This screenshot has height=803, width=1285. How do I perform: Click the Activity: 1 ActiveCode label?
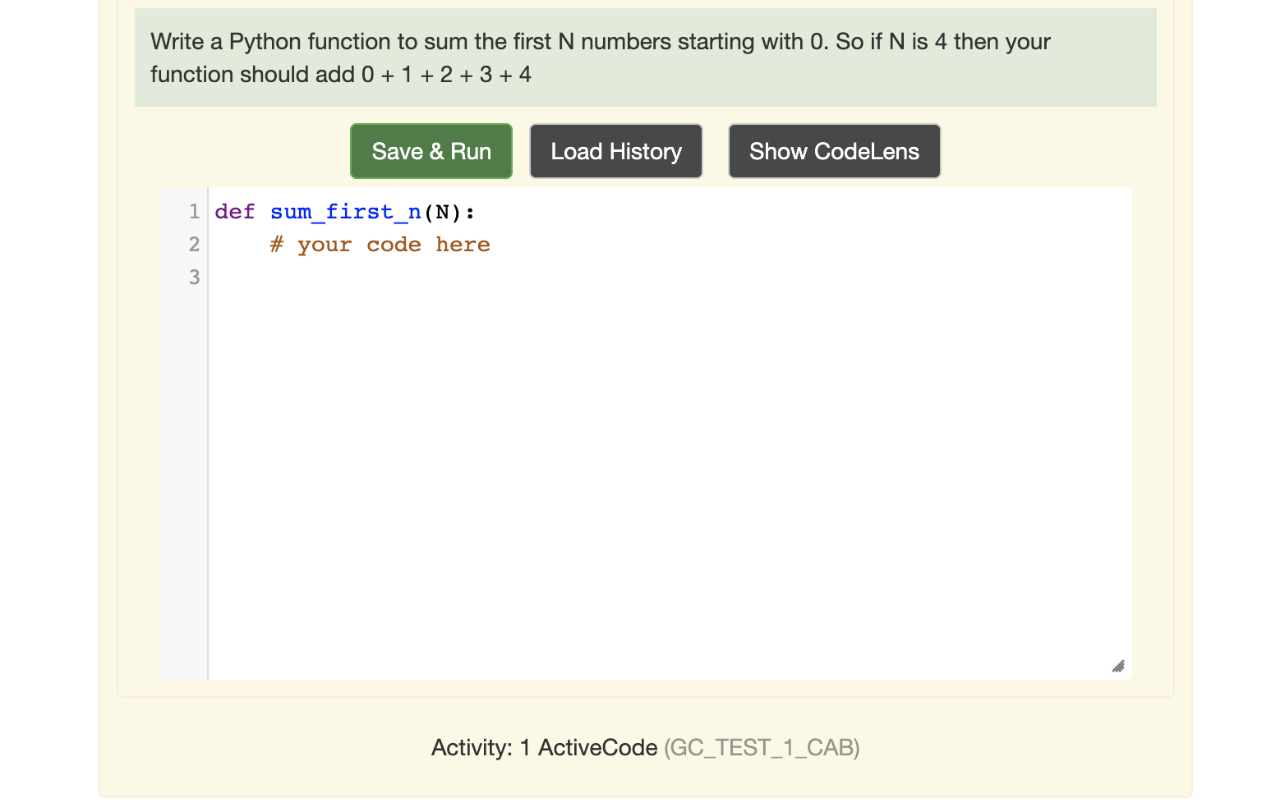(x=543, y=747)
